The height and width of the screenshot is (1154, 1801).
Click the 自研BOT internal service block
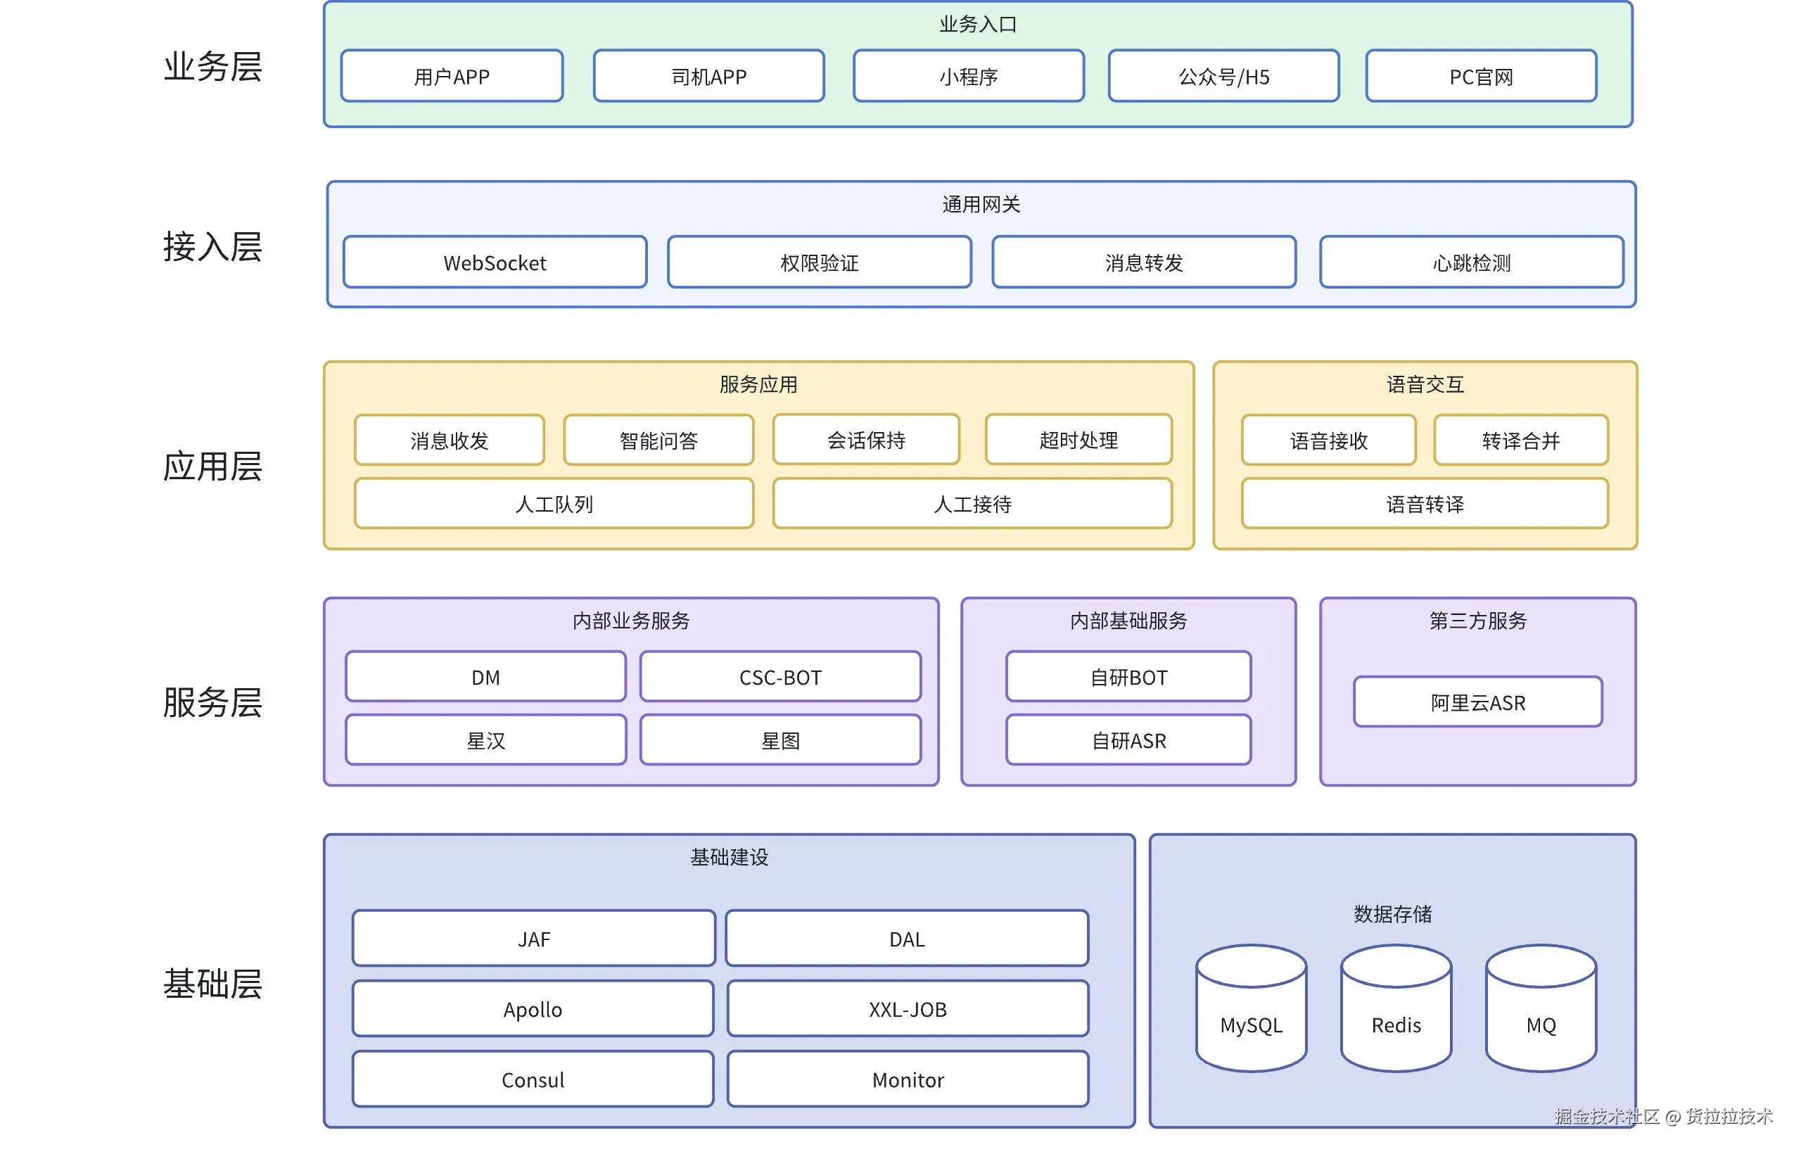coord(1128,677)
